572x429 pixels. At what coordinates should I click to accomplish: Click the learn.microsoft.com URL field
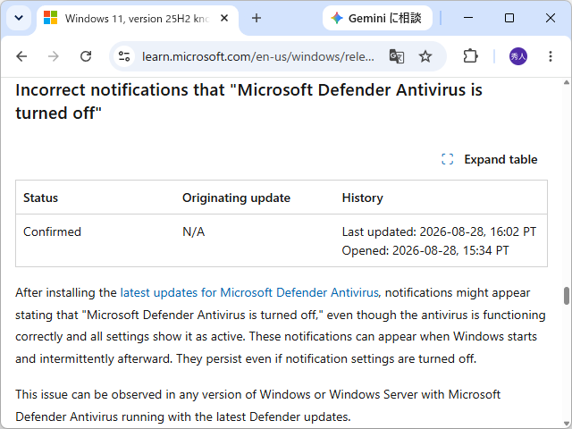point(258,56)
